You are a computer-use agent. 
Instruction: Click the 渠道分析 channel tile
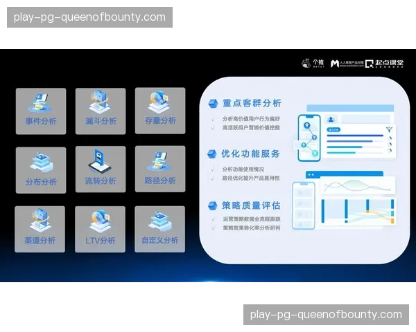click(x=41, y=229)
